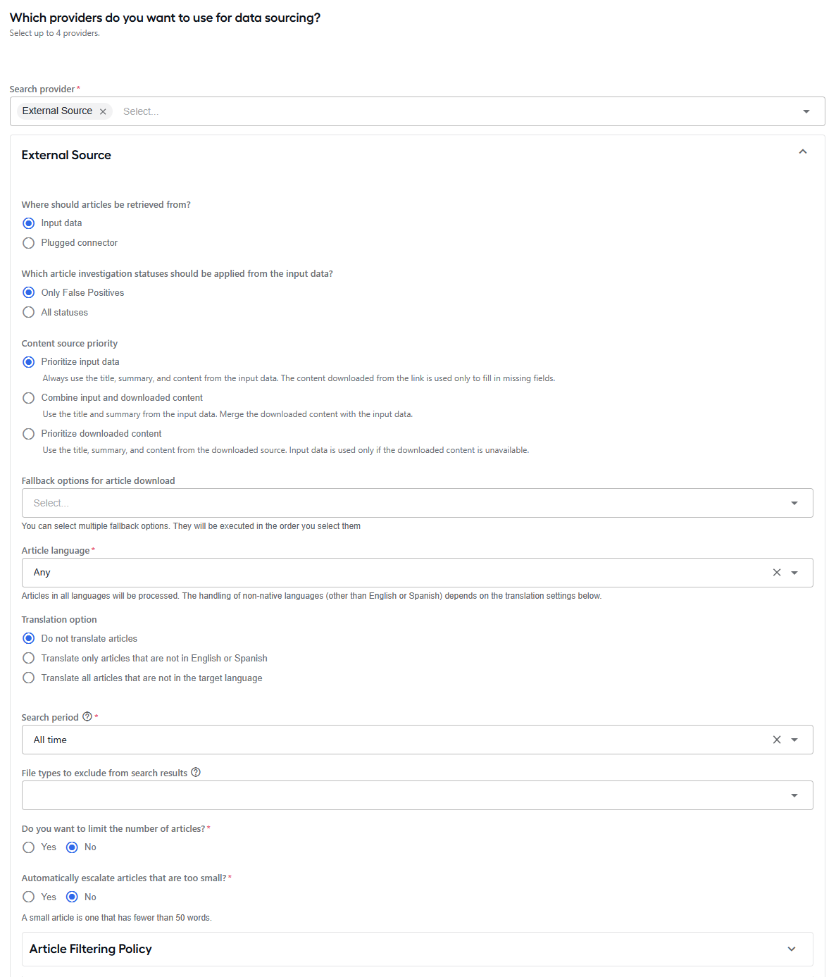Expand the Article Filtering Policy section
The height and width of the screenshot is (977, 836).
pos(417,949)
